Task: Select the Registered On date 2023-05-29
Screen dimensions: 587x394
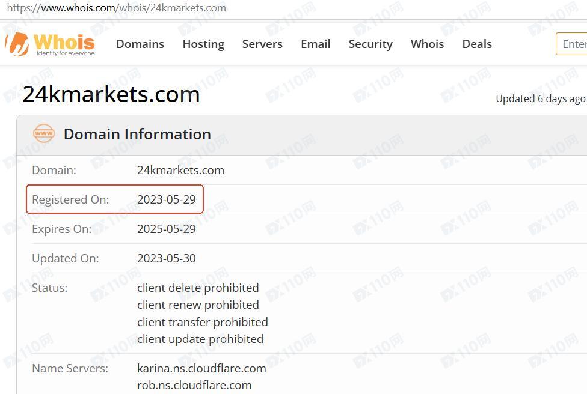Action: pos(166,199)
